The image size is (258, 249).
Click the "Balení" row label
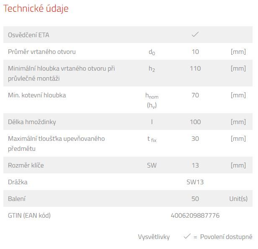pyautogui.click(x=17, y=199)
